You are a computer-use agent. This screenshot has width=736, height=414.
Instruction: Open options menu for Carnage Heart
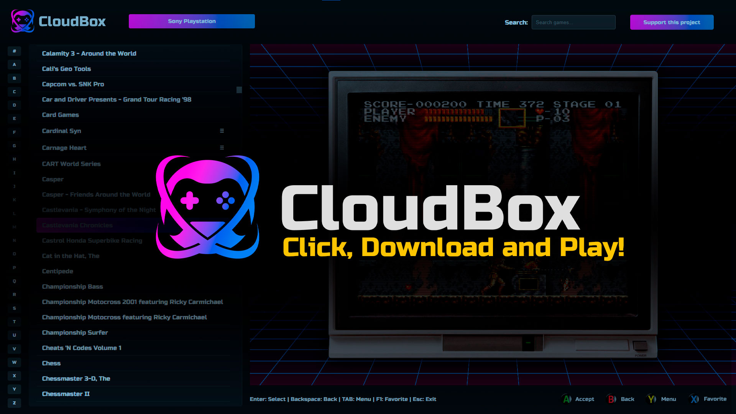(222, 148)
